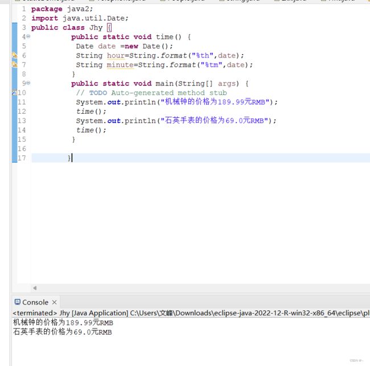
Task: Place cursor on the 'Jhy' class name
Action: pyautogui.click(x=96, y=27)
